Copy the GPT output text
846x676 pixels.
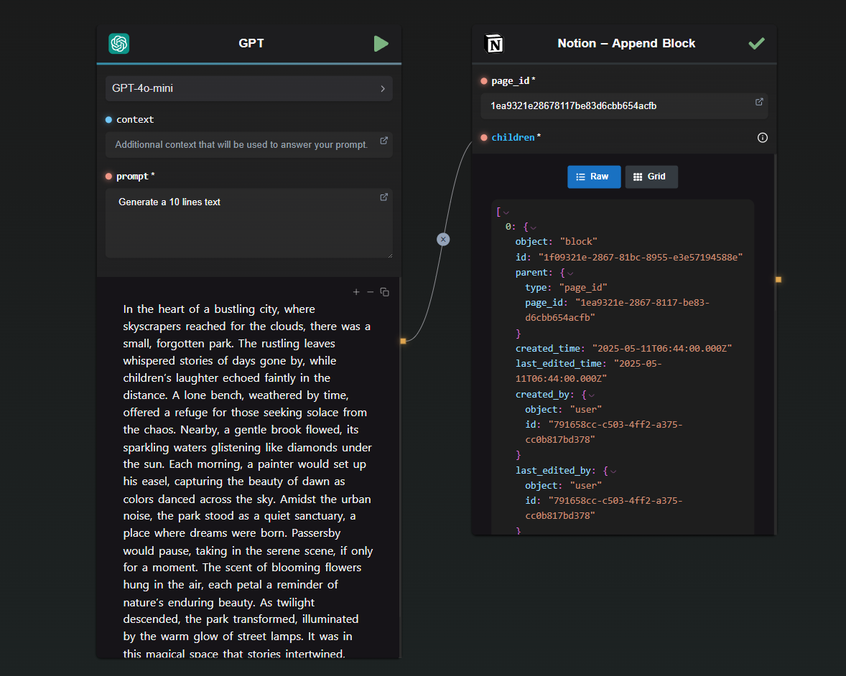point(385,291)
